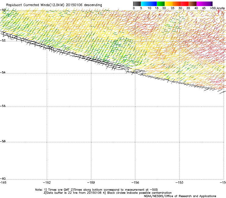Click the red 30-35 knots color swatch
226x198 pixels.
(x=184, y=4)
